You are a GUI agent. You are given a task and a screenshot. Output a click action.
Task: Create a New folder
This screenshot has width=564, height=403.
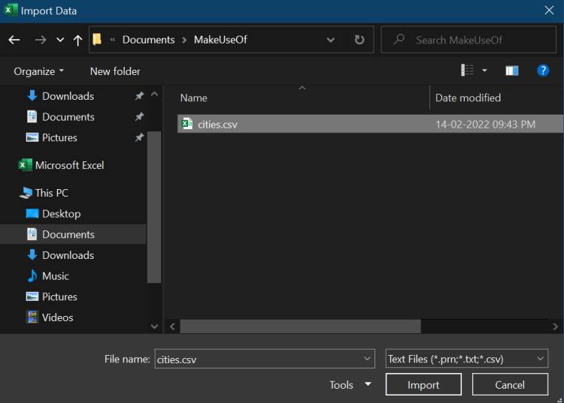click(115, 71)
